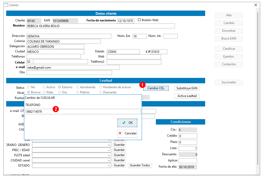This screenshot has height=180, width=264.
Task: Click the Fecha de nacimiento field
Action: [126, 21]
